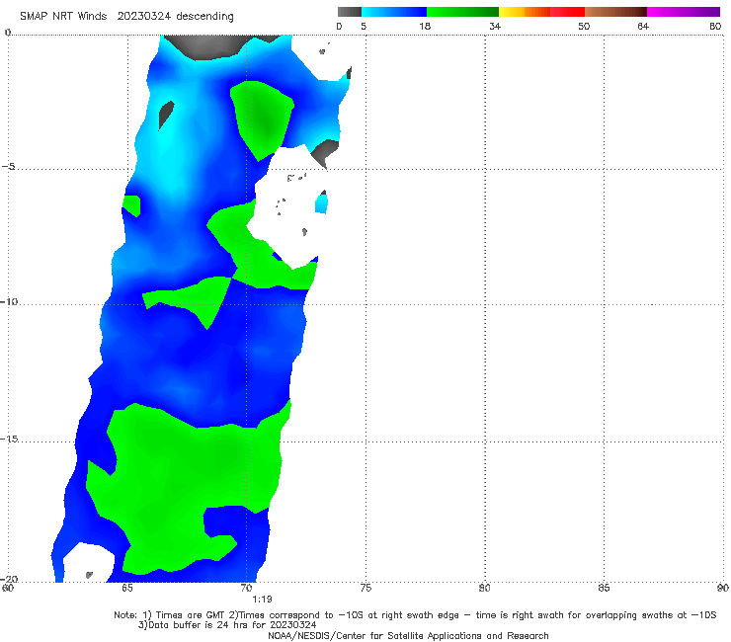The image size is (731, 642).
Task: Click the color bar label '64'
Action: tap(643, 27)
